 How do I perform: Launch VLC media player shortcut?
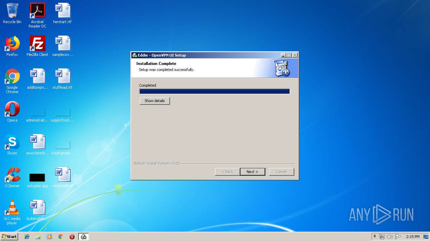tap(12, 213)
